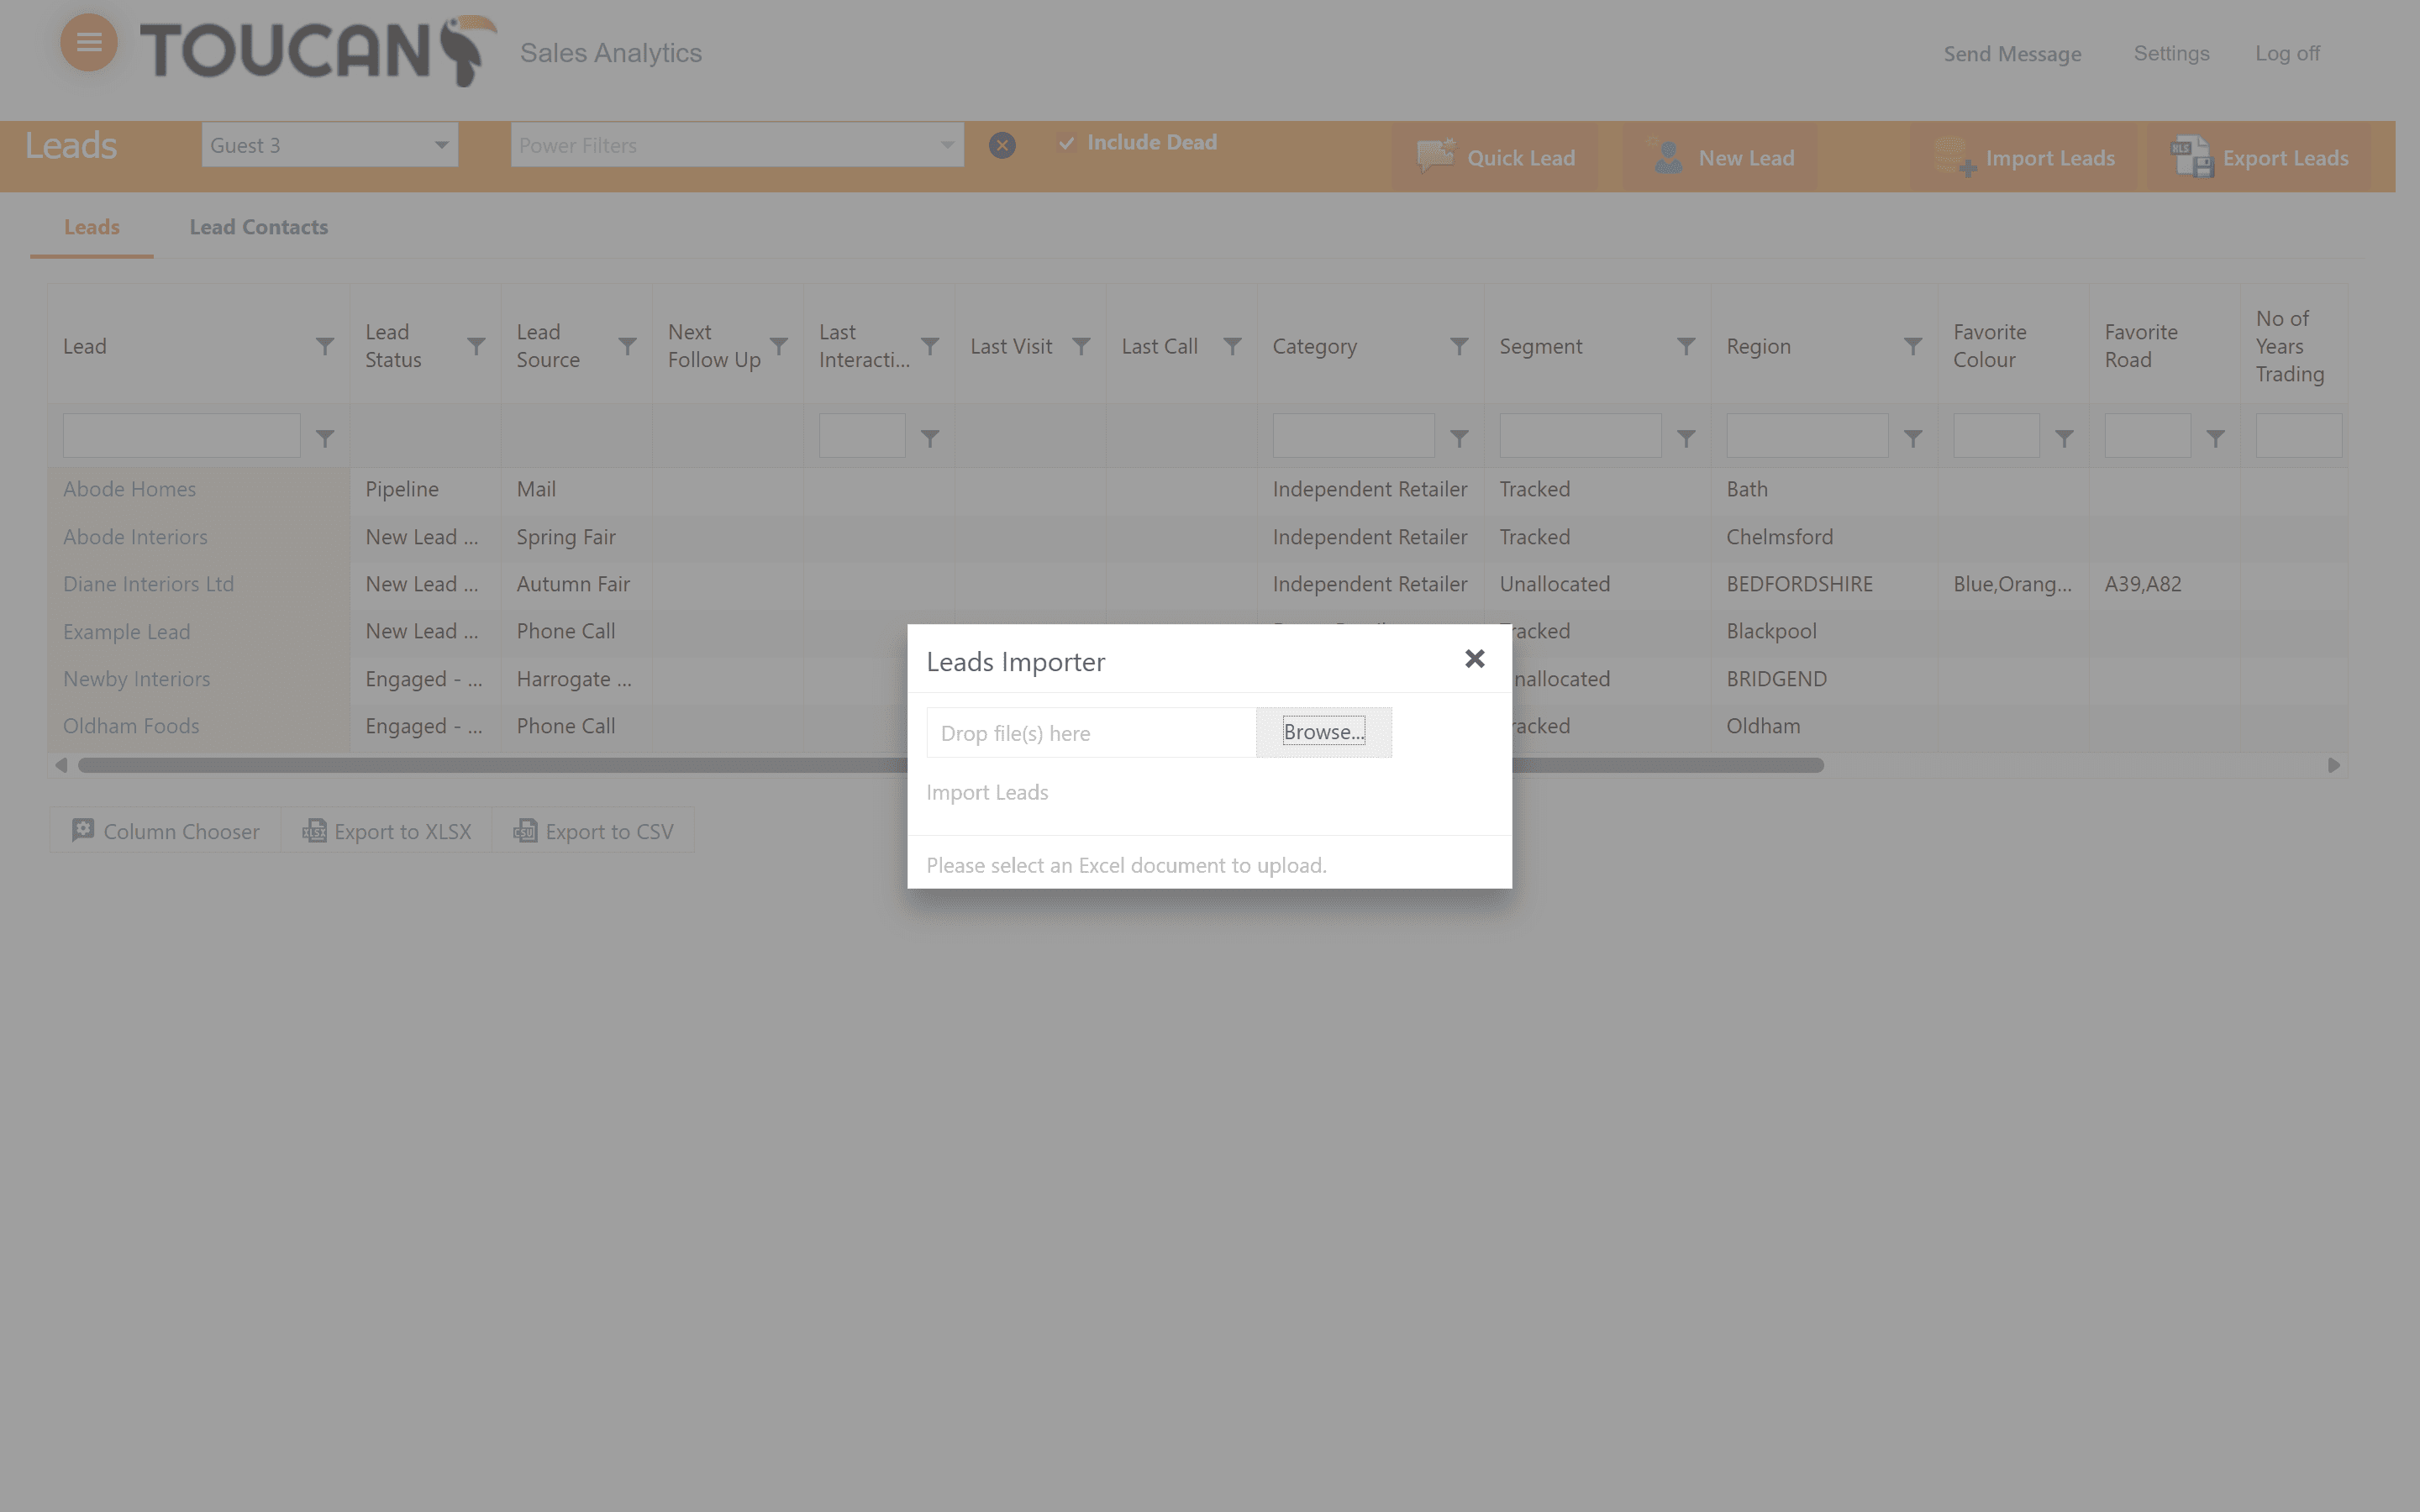Click the Drop file(s) here field
Image resolution: width=2420 pixels, height=1512 pixels.
pos(1091,733)
